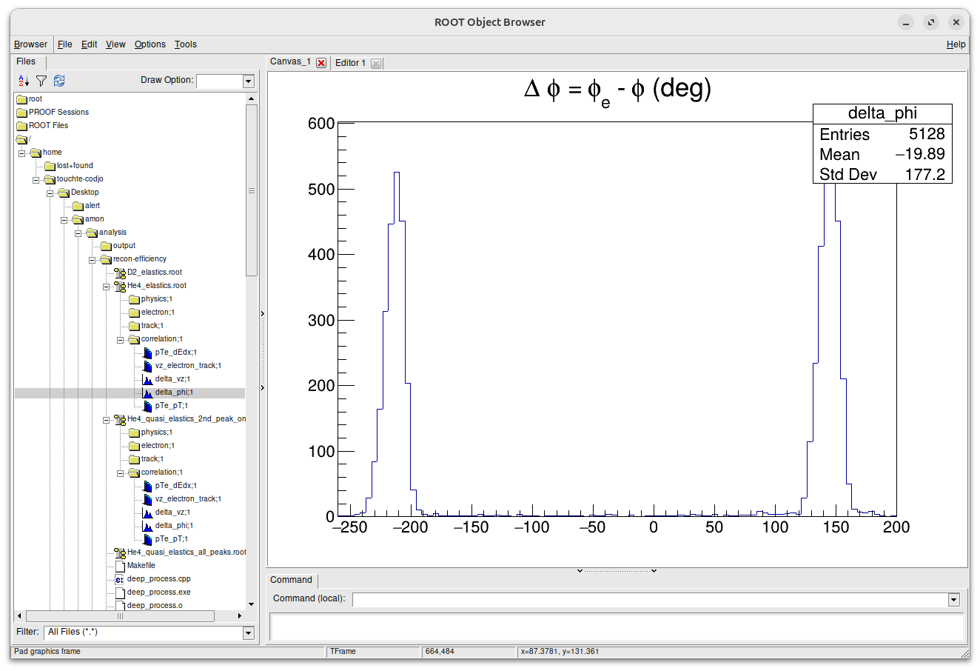Viewport: 980px width, 671px height.
Task: Open the Browser menu
Action: tap(30, 44)
